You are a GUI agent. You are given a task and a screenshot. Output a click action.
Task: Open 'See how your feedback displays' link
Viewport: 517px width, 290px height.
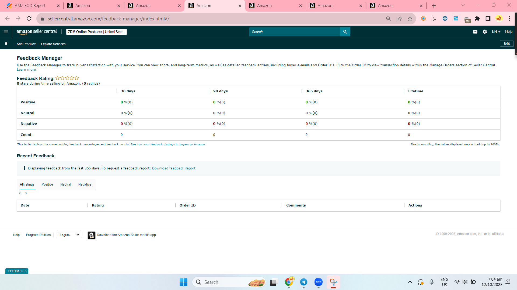pyautogui.click(x=168, y=144)
